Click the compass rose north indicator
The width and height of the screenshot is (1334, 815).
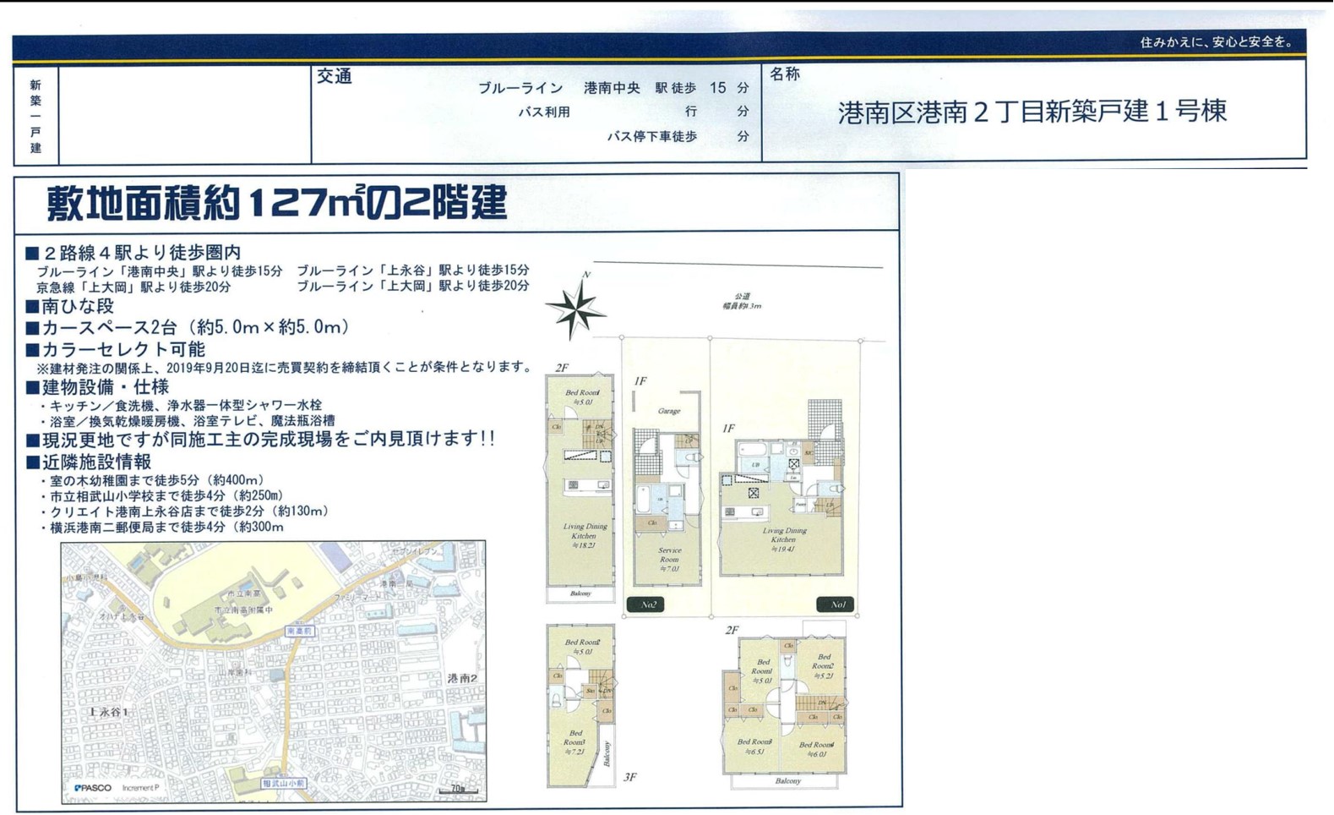pos(576,309)
